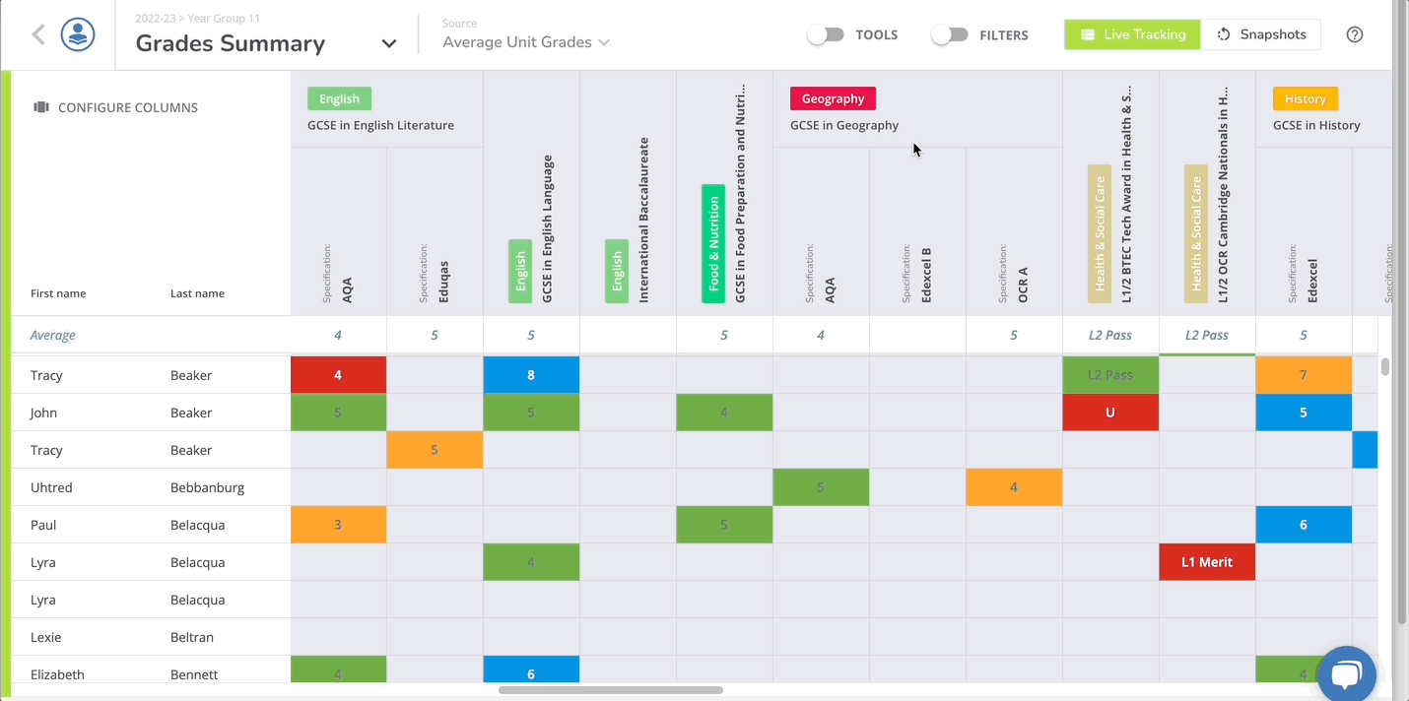This screenshot has height=701, width=1409.
Task: Select the orange History subject tag
Action: pyautogui.click(x=1305, y=98)
